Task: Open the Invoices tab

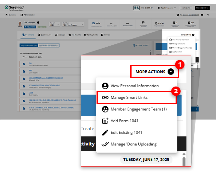Action: tap(106, 35)
